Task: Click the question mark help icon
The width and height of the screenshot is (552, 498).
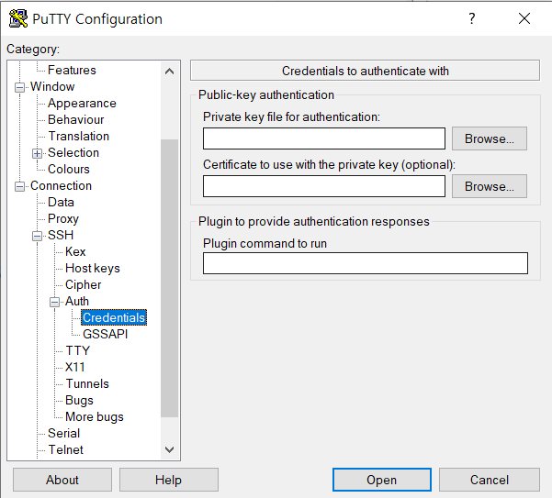Action: coord(472,18)
